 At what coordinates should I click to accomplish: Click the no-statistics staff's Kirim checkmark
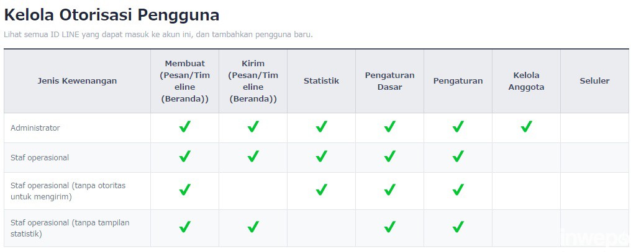253,227
